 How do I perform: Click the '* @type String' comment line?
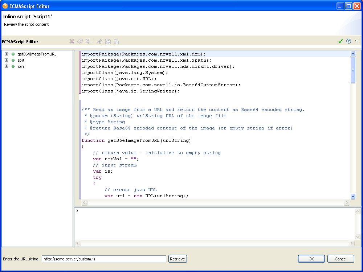[x=105, y=122]
